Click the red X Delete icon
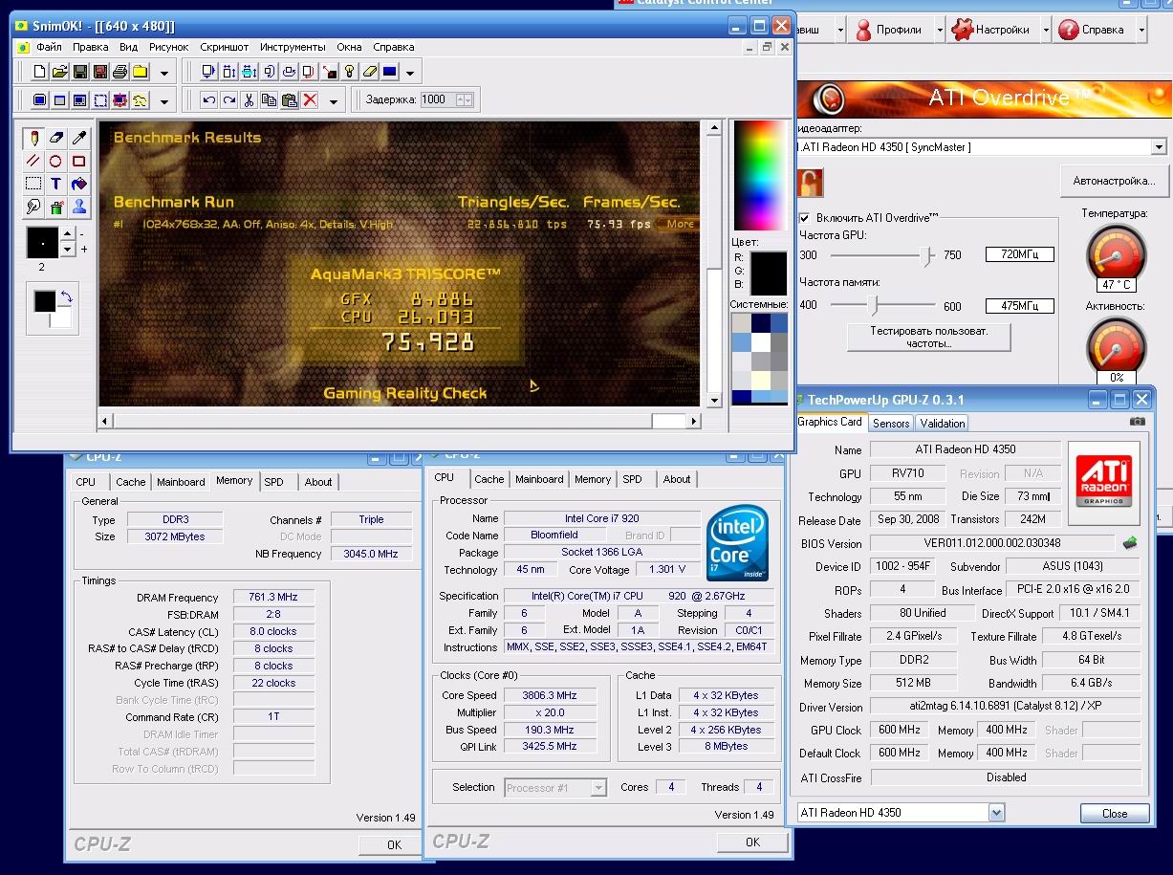This screenshot has width=1173, height=875. 310,100
